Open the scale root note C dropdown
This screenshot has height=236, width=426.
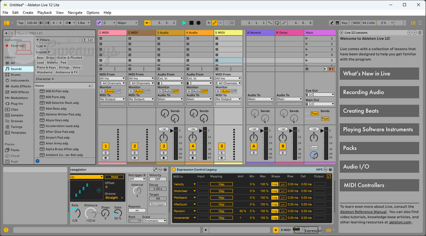(x=109, y=23)
